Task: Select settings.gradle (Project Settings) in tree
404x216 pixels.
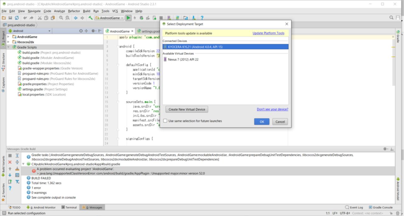Action: click(43, 89)
